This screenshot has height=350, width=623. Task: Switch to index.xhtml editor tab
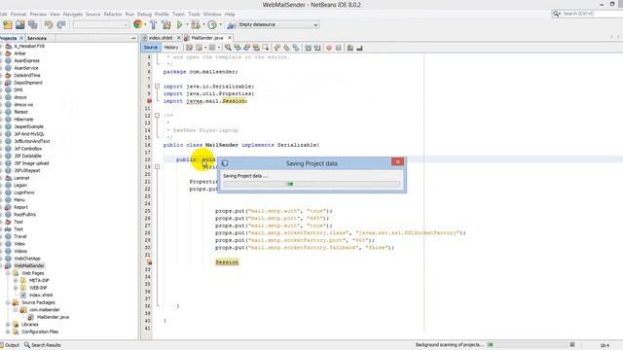coord(161,38)
